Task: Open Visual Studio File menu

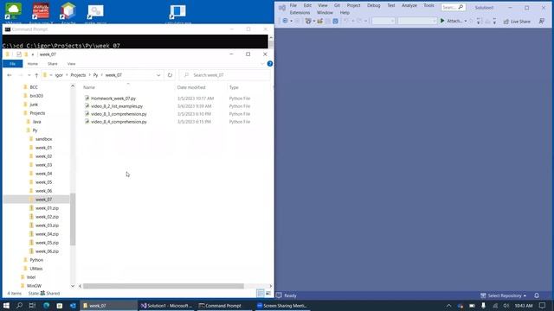Action: click(x=293, y=6)
